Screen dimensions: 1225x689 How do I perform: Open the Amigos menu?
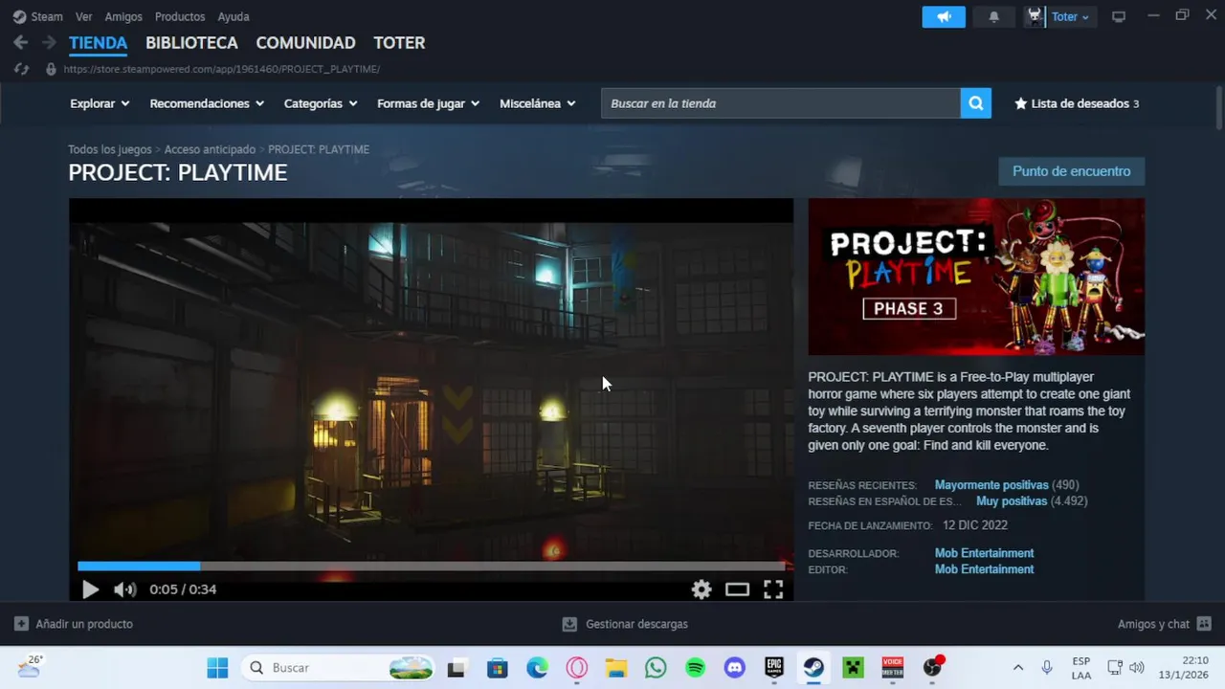[123, 16]
